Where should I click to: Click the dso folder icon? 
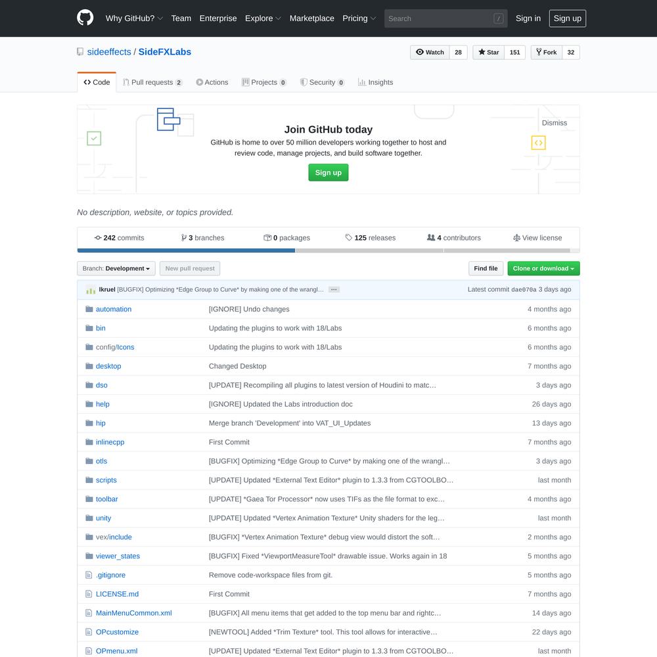click(89, 385)
